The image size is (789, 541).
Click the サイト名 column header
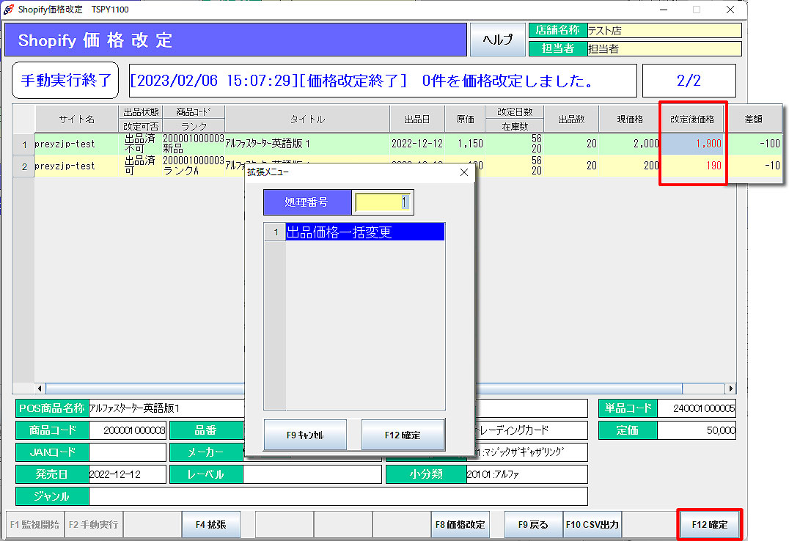76,119
